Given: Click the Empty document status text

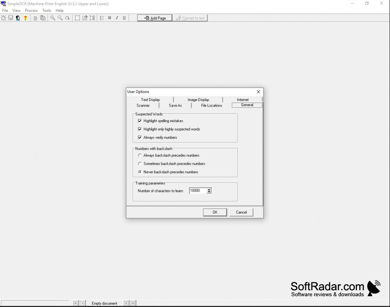Looking at the screenshot, I should pyautogui.click(x=104, y=303).
